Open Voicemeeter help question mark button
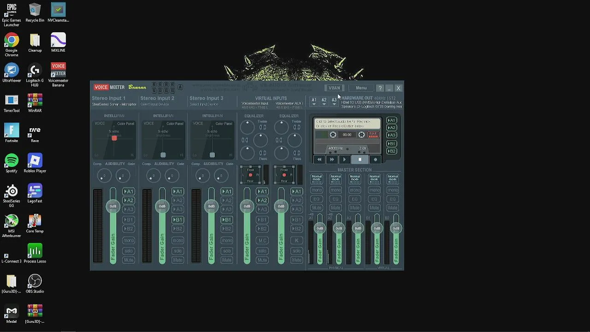590x332 pixels. (380, 88)
